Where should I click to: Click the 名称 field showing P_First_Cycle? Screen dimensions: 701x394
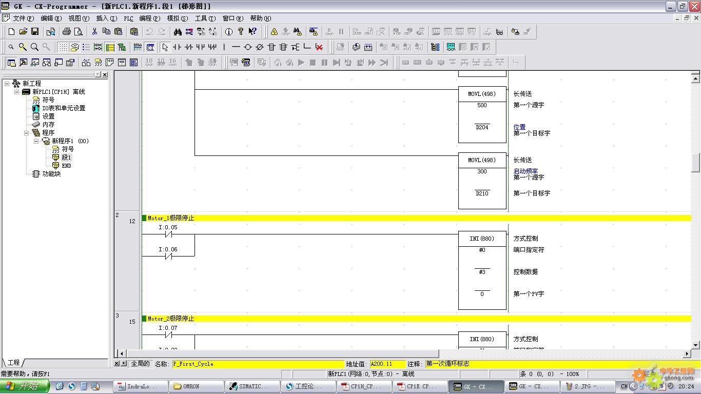(x=258, y=364)
